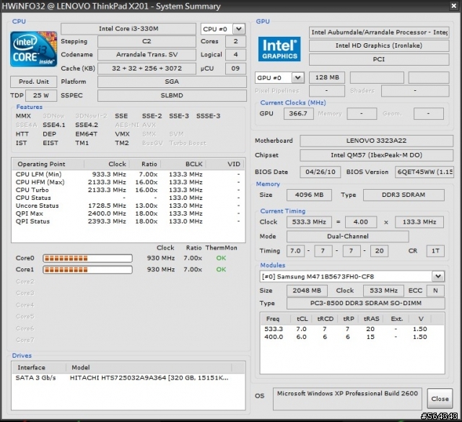Click the Prod. Unit button
This screenshot has height=422, width=462.
pyautogui.click(x=34, y=82)
